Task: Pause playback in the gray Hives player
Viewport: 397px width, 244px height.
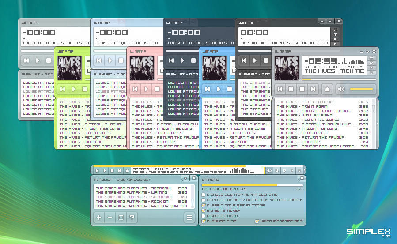Action: [291, 89]
